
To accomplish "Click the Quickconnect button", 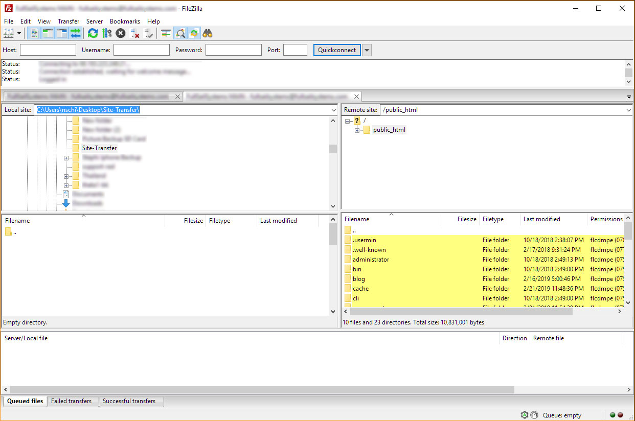I will [x=337, y=50].
